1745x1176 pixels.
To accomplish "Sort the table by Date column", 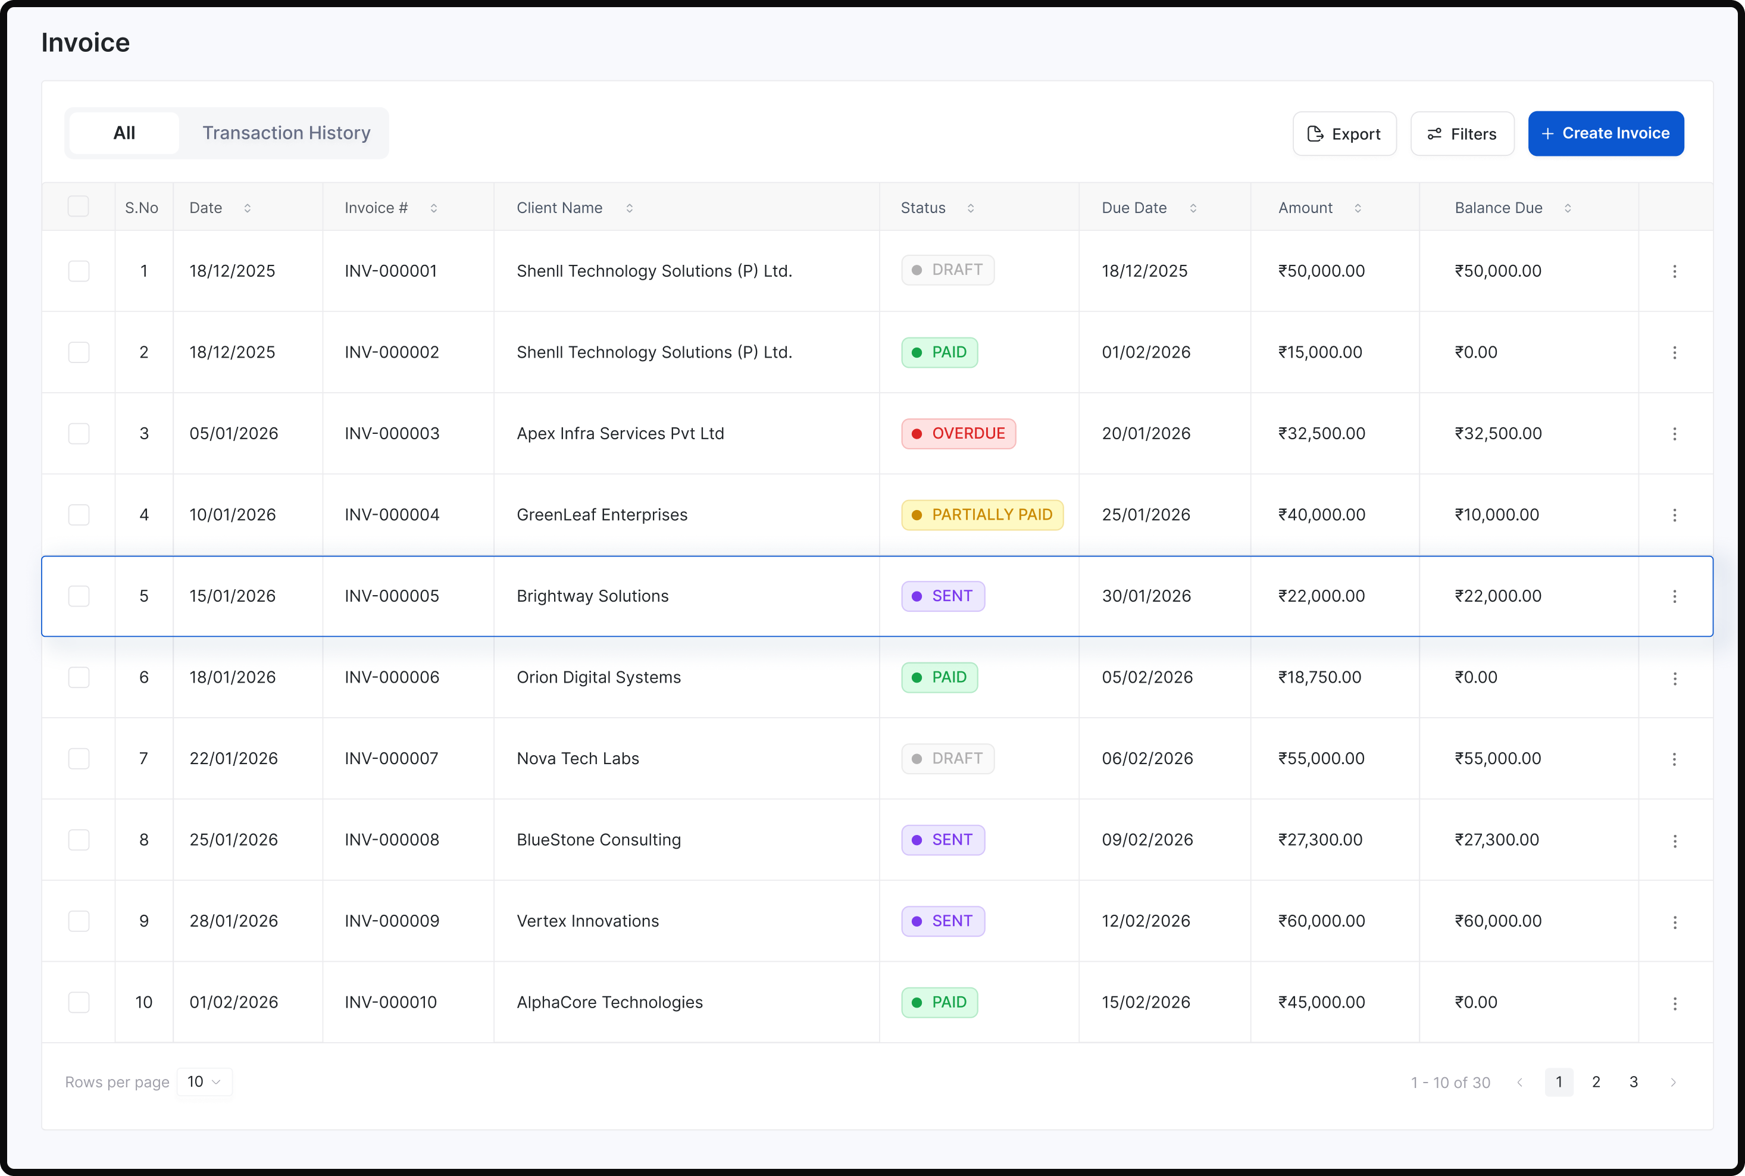I will coord(248,208).
